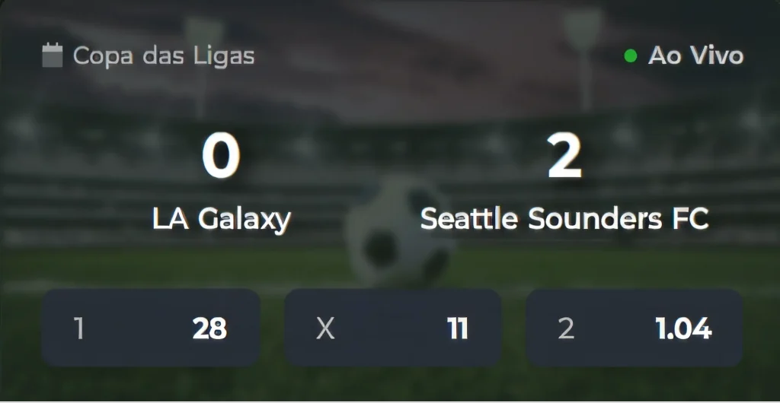Open the Seattle Sounders FC team name

[x=564, y=219]
